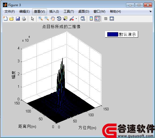Click the dock figure arrow at menu bar end

tap(150, 11)
